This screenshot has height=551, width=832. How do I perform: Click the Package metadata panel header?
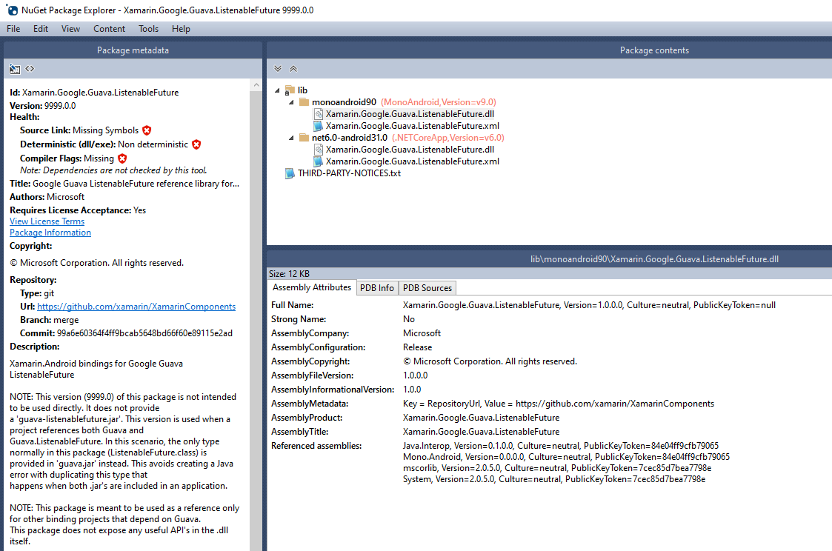pos(133,50)
